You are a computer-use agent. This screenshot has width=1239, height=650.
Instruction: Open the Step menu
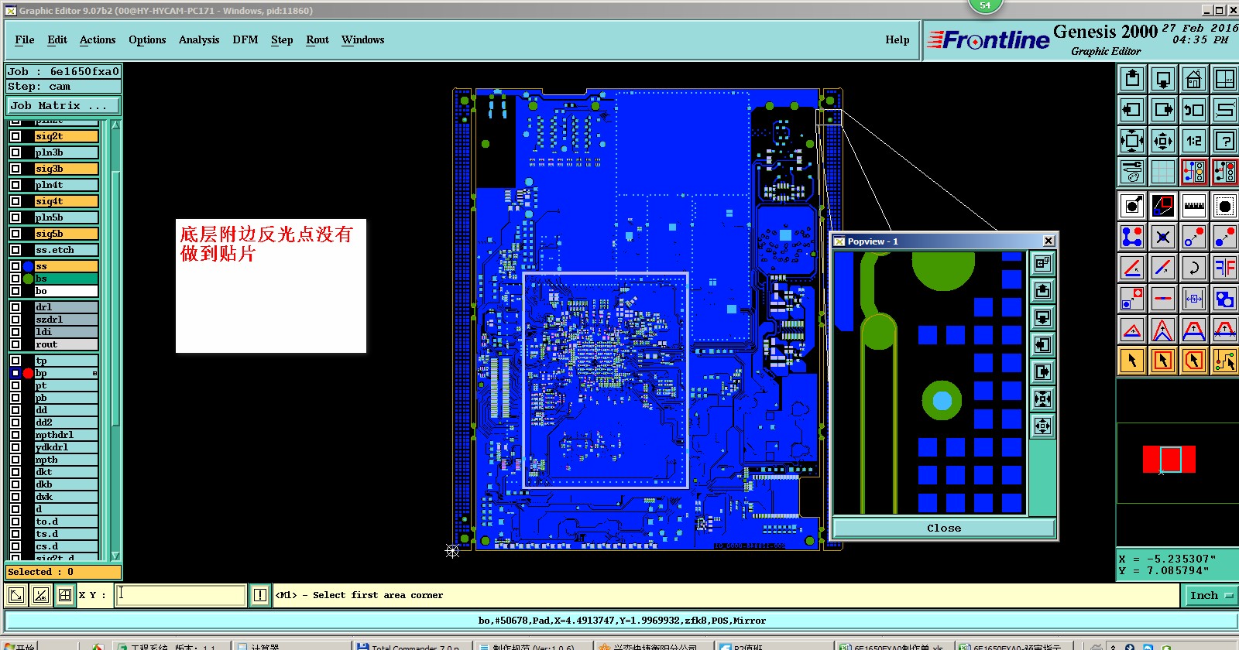(x=282, y=39)
